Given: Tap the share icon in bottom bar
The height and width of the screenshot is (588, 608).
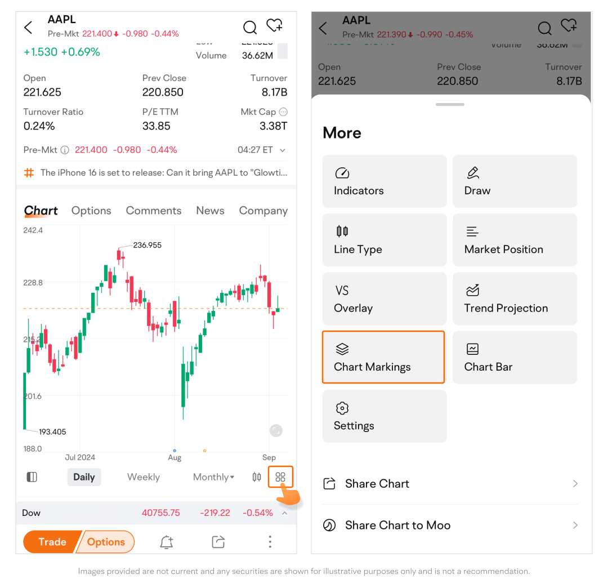Looking at the screenshot, I should 218,542.
